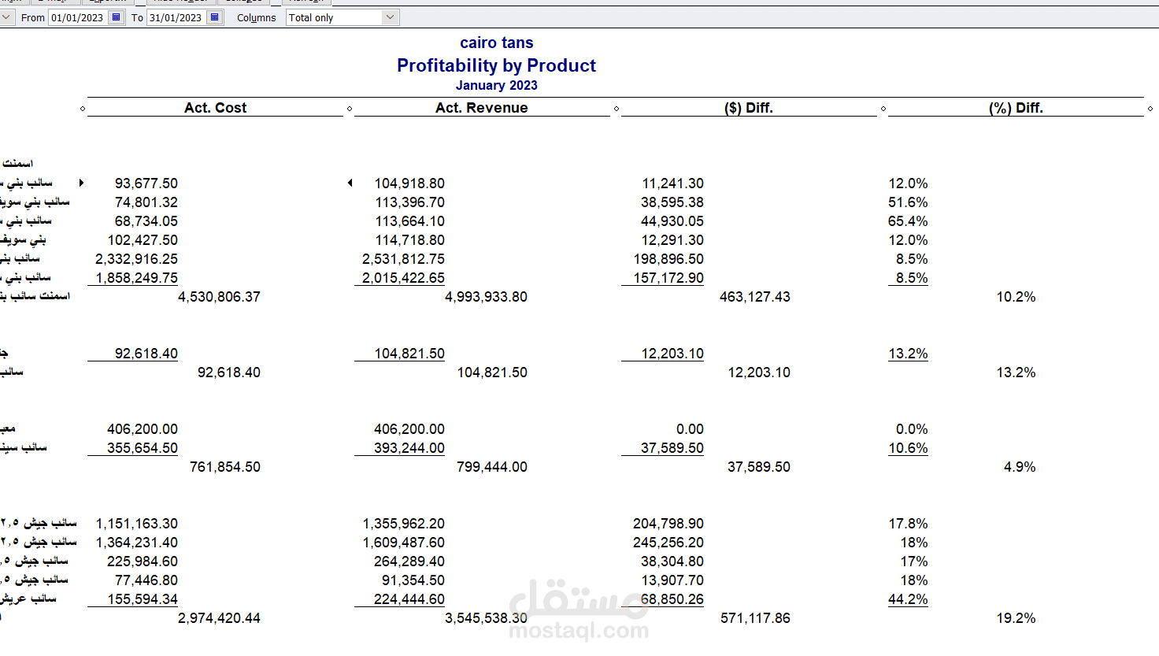Image resolution: width=1159 pixels, height=656 pixels.
Task: Select the revenue value 104,918.80
Action: point(409,183)
